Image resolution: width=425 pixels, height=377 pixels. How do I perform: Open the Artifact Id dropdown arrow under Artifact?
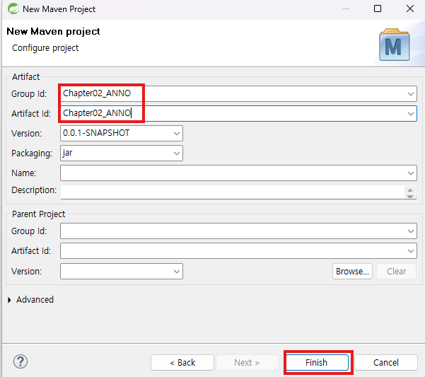tap(411, 114)
